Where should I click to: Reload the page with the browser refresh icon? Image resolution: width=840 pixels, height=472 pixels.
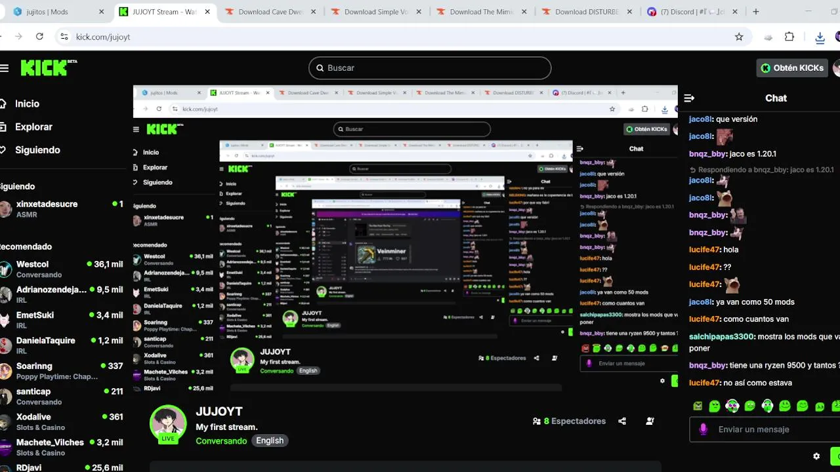(39, 37)
